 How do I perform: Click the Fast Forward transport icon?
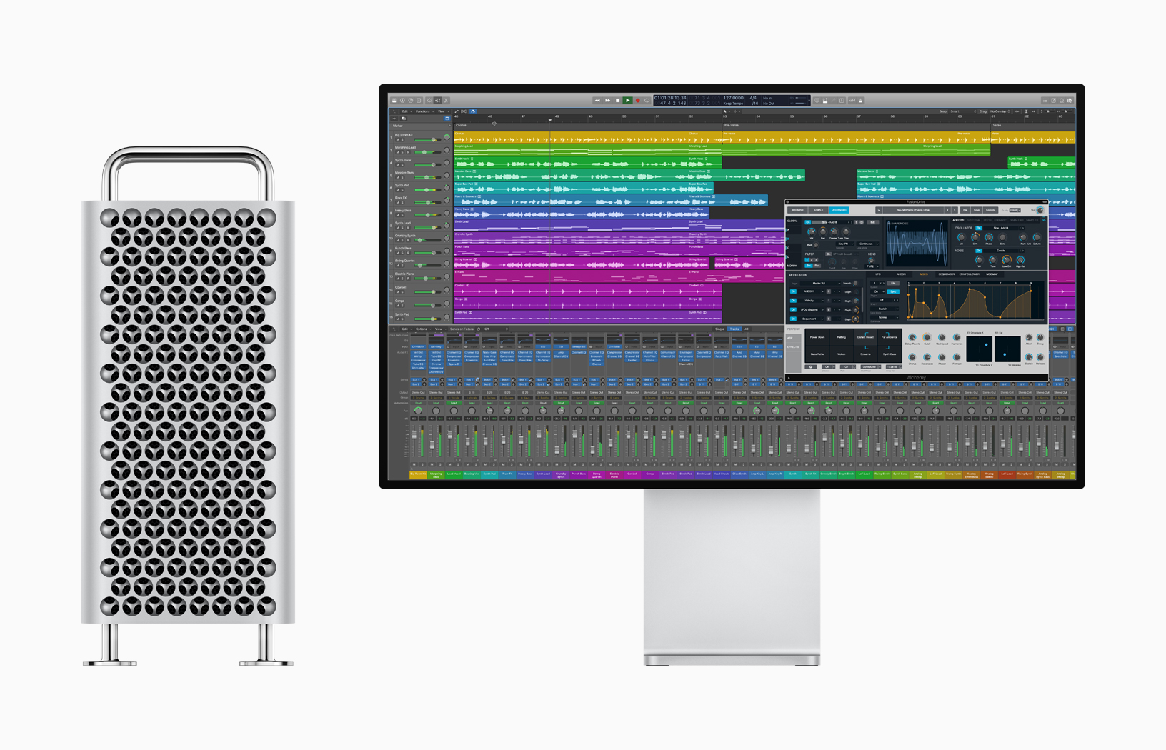pyautogui.click(x=607, y=100)
